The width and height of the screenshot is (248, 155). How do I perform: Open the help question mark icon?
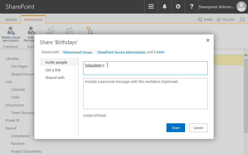click(x=192, y=7)
